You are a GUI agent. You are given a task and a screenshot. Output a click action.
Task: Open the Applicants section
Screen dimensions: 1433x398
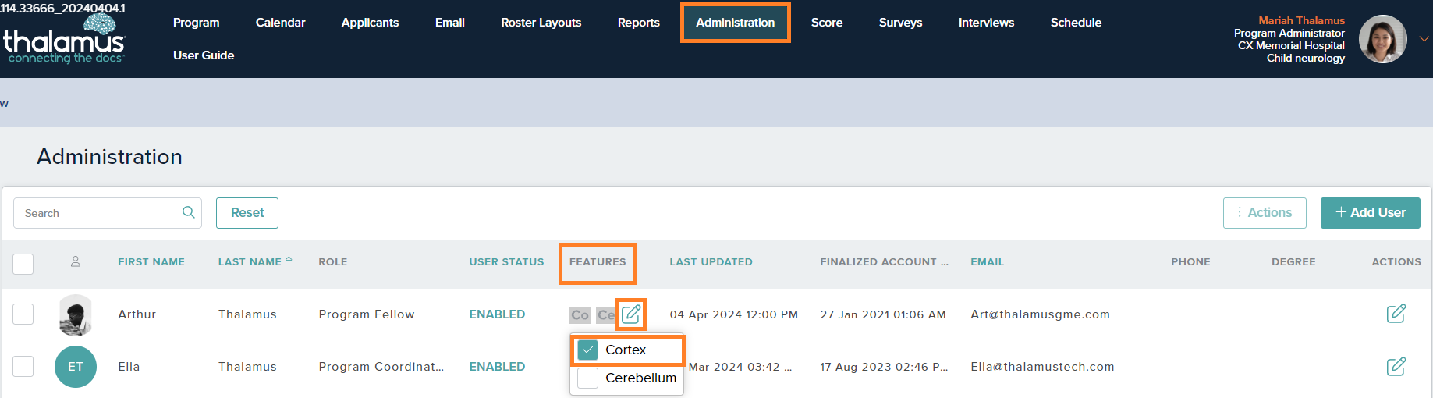[370, 23]
